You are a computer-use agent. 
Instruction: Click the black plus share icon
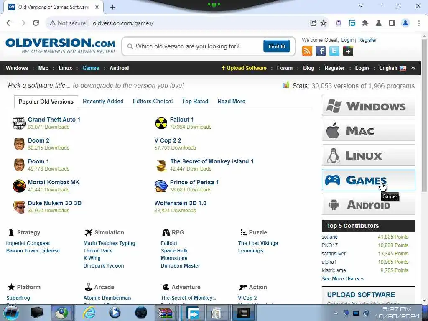pyautogui.click(x=348, y=51)
